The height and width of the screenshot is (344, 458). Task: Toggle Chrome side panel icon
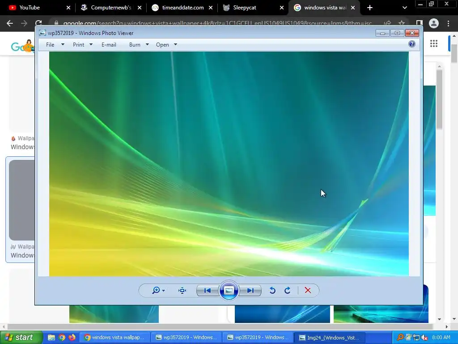[420, 23]
